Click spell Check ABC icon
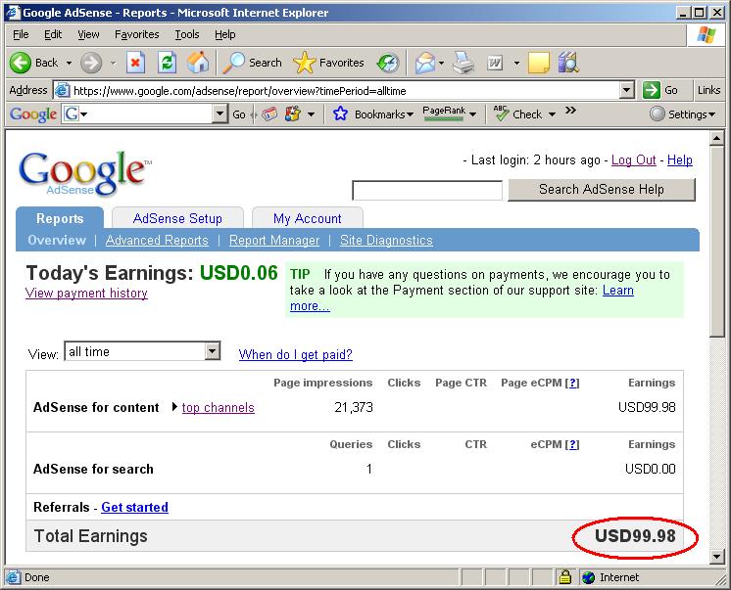 pos(501,113)
